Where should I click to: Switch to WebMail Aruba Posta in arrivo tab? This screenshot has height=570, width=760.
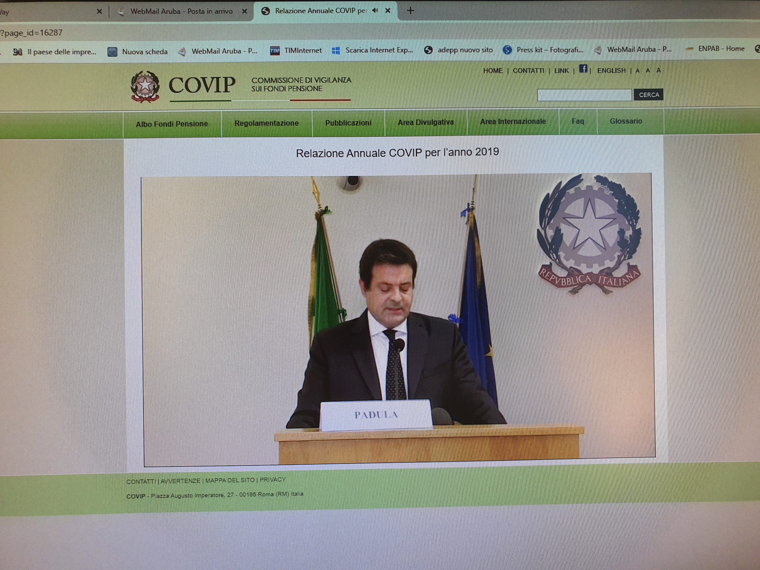pos(181,11)
